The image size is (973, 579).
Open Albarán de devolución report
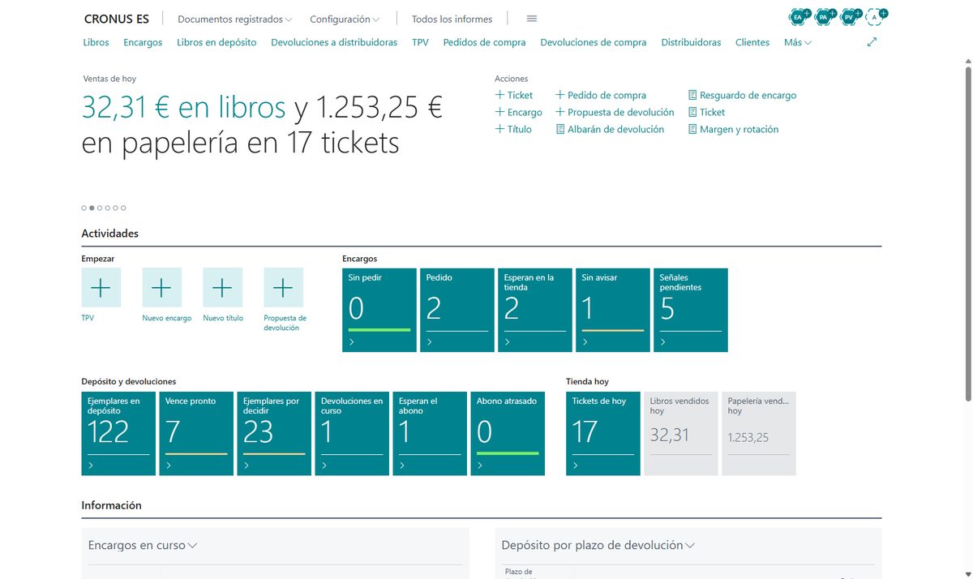tap(610, 129)
